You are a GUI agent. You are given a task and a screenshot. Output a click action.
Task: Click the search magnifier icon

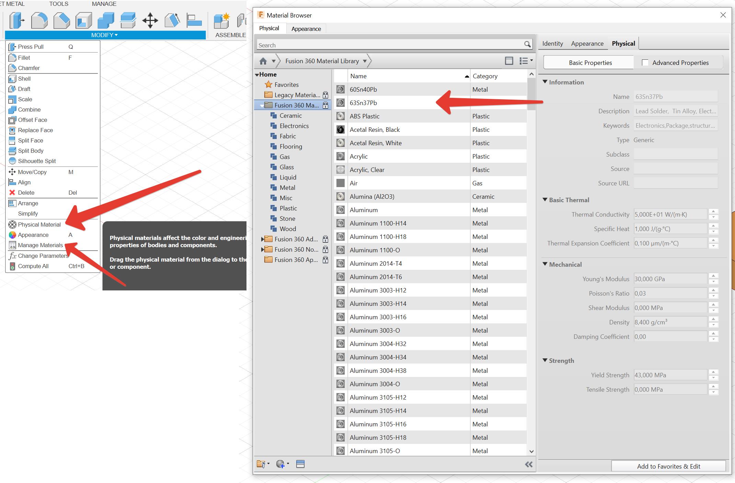527,44
